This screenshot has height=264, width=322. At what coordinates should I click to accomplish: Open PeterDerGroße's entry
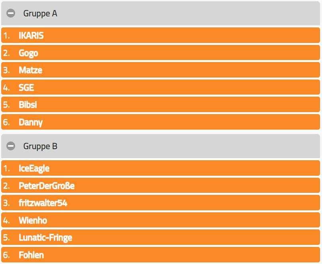pyautogui.click(x=47, y=186)
